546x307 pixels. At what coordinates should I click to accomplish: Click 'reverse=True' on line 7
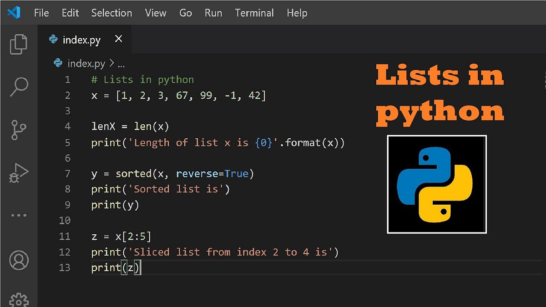(212, 174)
